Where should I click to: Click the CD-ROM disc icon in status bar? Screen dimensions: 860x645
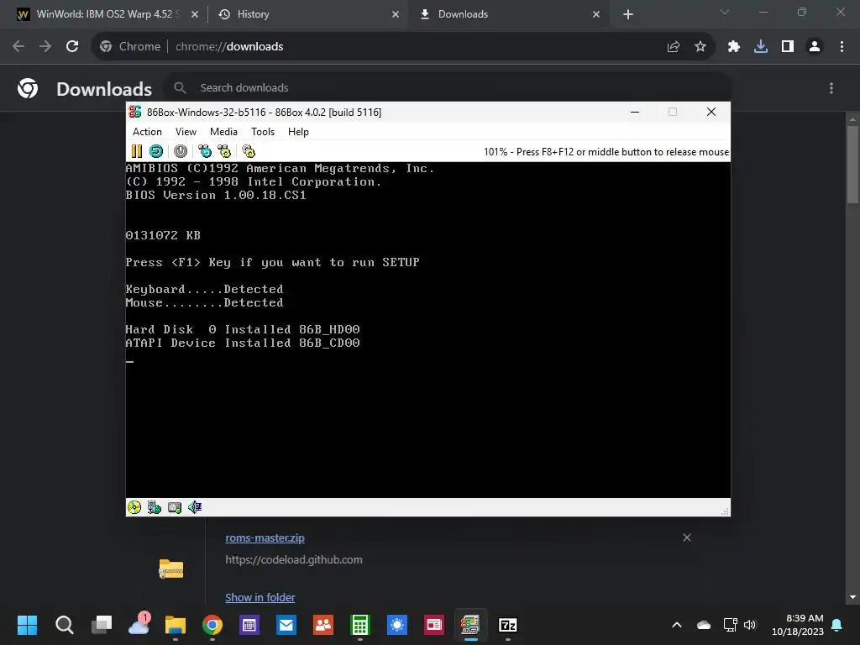[134, 507]
